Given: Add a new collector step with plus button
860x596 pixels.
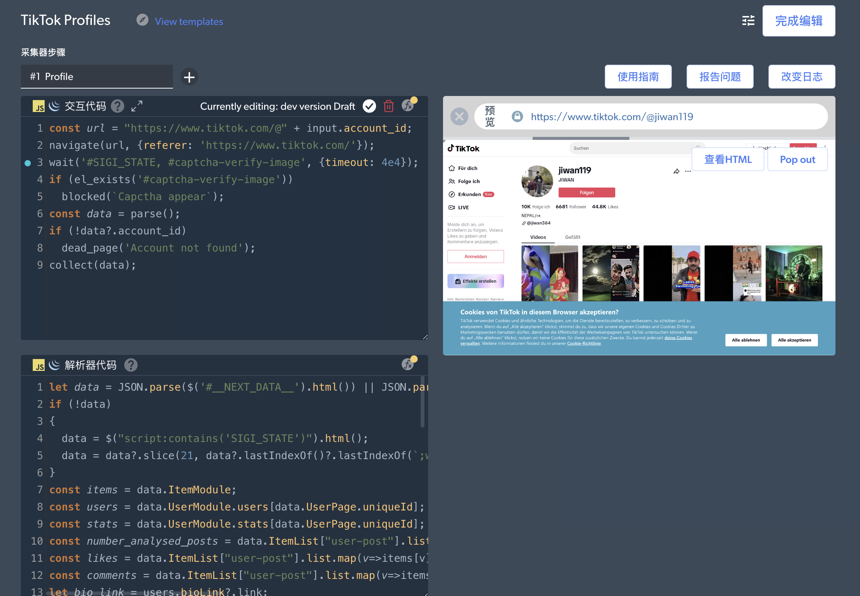Looking at the screenshot, I should pos(189,77).
